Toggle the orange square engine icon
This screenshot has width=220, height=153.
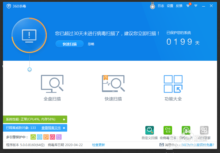[x=46, y=137]
